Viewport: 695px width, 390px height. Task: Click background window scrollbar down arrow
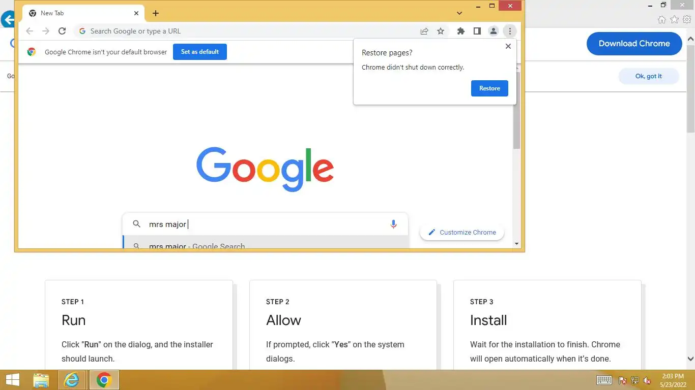(x=690, y=359)
